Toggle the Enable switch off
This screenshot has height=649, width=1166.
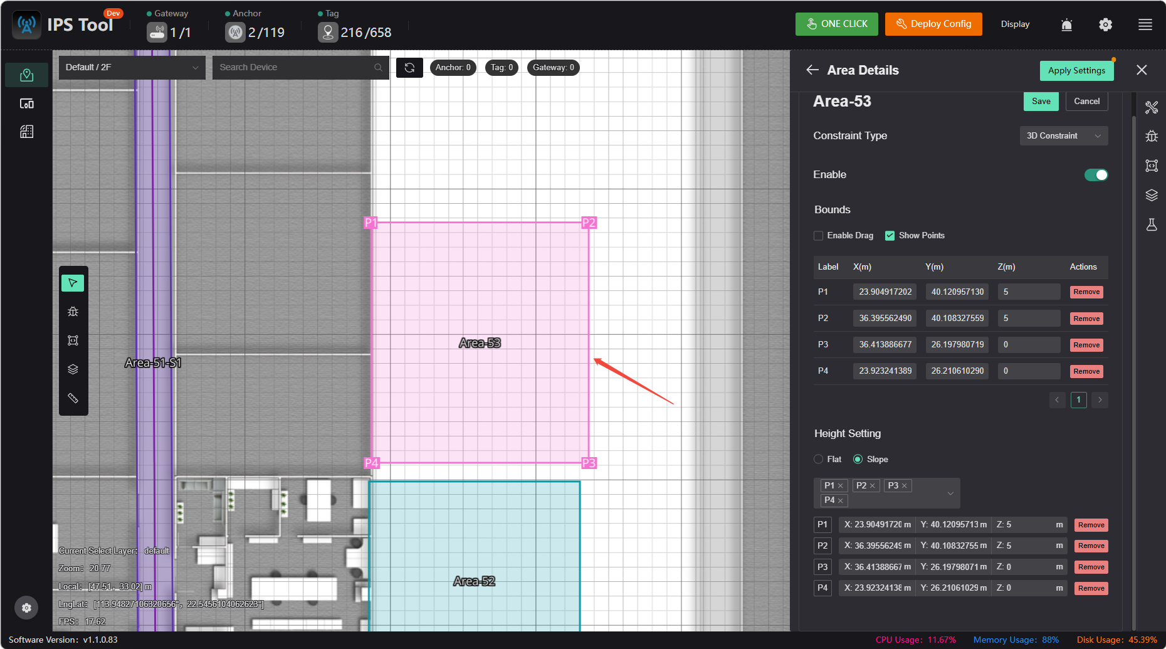pos(1096,175)
